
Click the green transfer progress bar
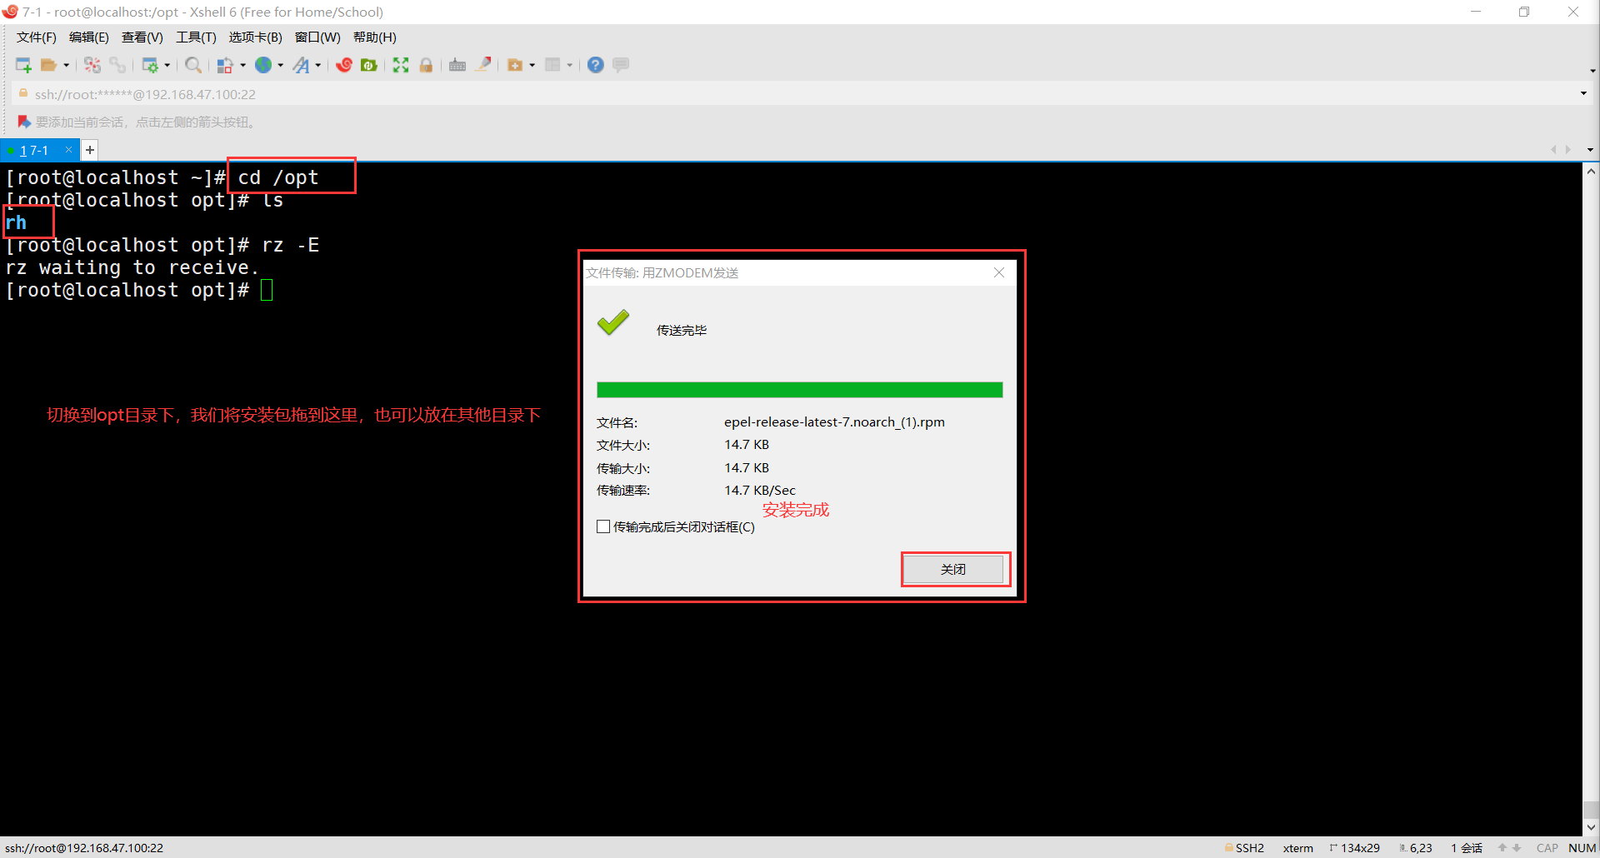[x=800, y=390]
